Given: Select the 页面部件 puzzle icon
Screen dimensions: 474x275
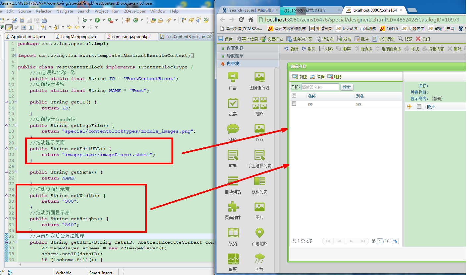Looking at the screenshot, I should 233,207.
